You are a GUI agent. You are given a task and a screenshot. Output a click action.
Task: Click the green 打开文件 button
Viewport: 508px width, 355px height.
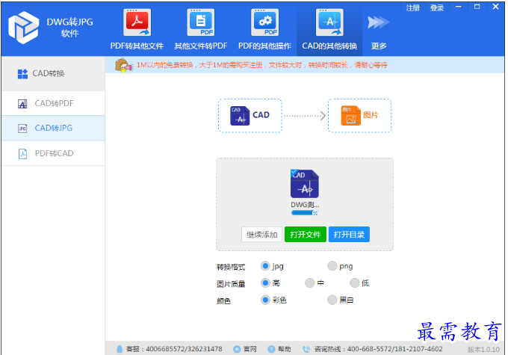point(306,235)
